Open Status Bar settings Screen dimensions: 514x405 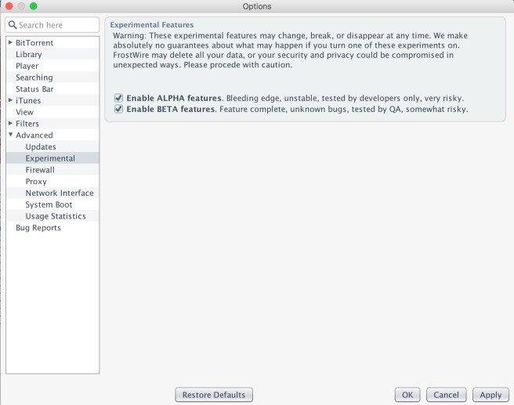coord(34,89)
